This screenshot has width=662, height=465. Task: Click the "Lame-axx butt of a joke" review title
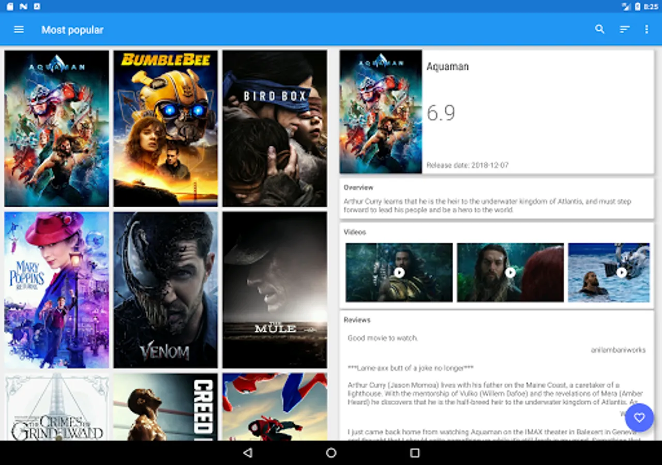tap(411, 368)
